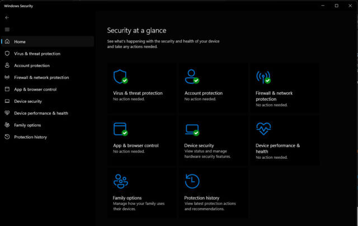Click the large window icon on App & browser control card
This screenshot has width=358, height=226.
[120, 129]
